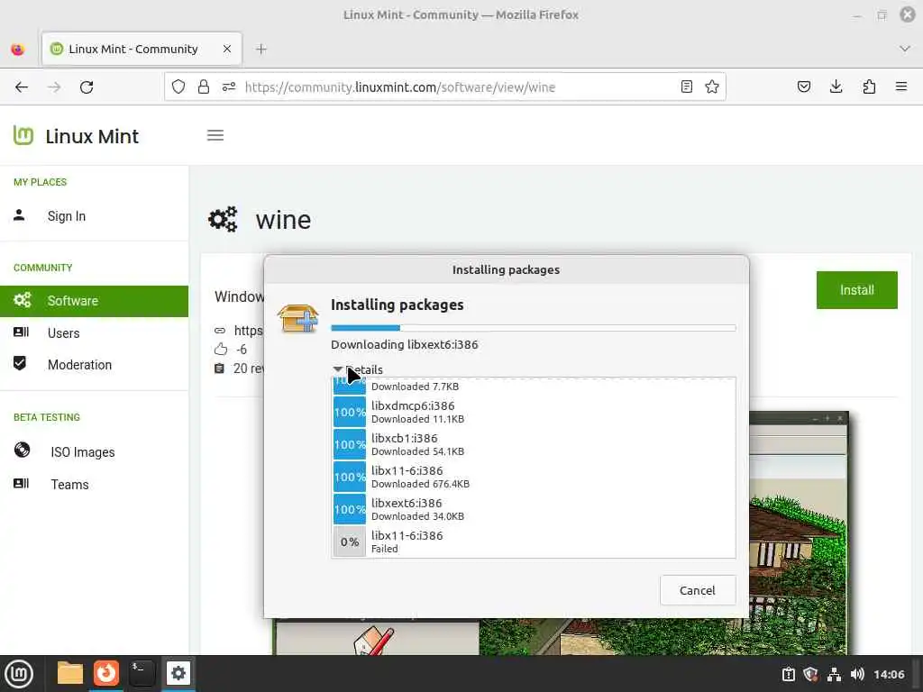The image size is (923, 692).
Task: Click the padlock site security icon
Action: [204, 87]
